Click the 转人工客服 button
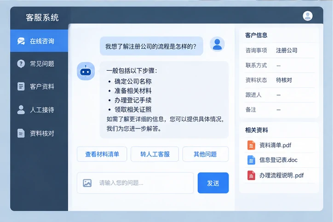333x222 pixels. [155, 154]
